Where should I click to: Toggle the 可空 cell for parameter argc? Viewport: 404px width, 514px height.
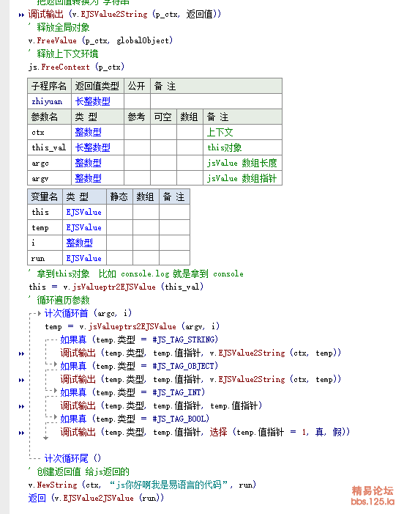(163, 163)
